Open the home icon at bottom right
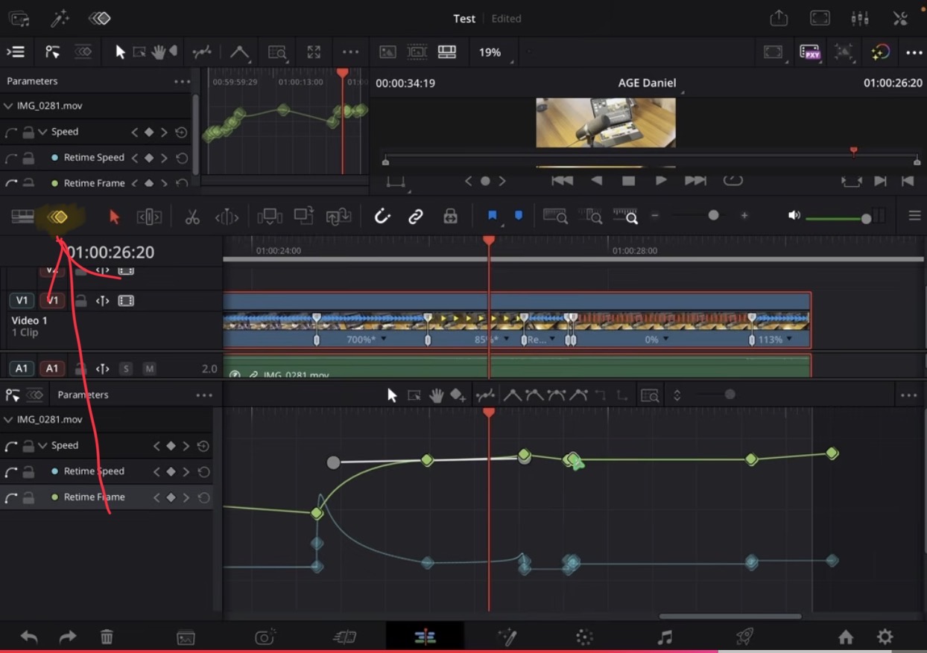Screen dimensions: 927x653 [x=845, y=637]
